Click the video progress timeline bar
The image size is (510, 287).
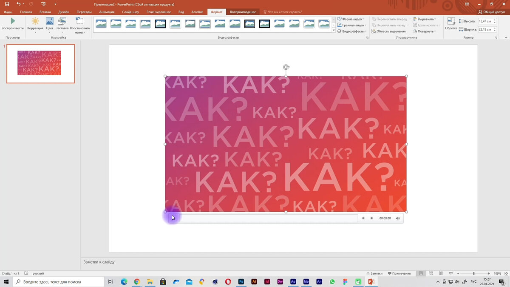tap(269, 218)
